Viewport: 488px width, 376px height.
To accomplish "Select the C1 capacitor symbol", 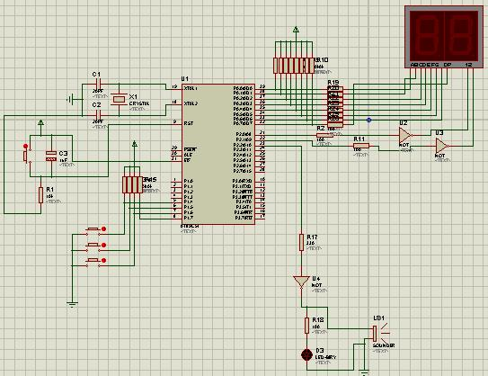I will (98, 85).
